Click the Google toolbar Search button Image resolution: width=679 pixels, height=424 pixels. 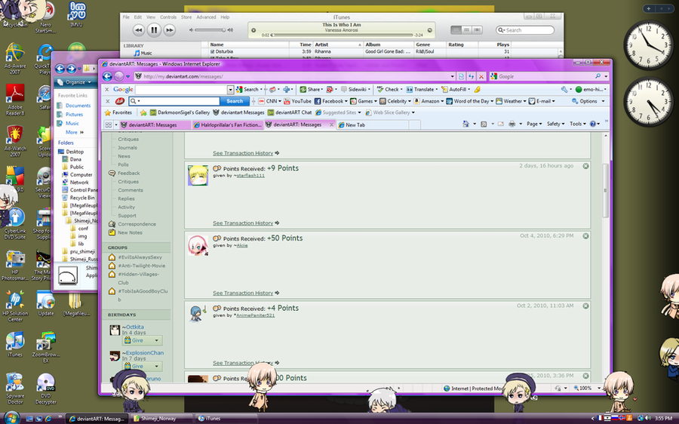point(249,89)
